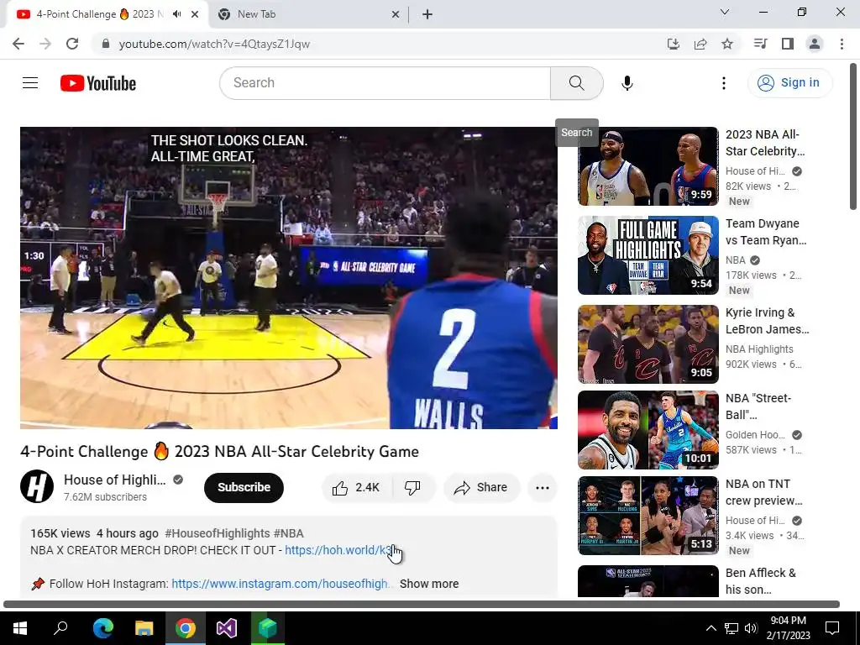Open a new tab with the plus button
Screen dimensions: 860x645
coord(427,14)
